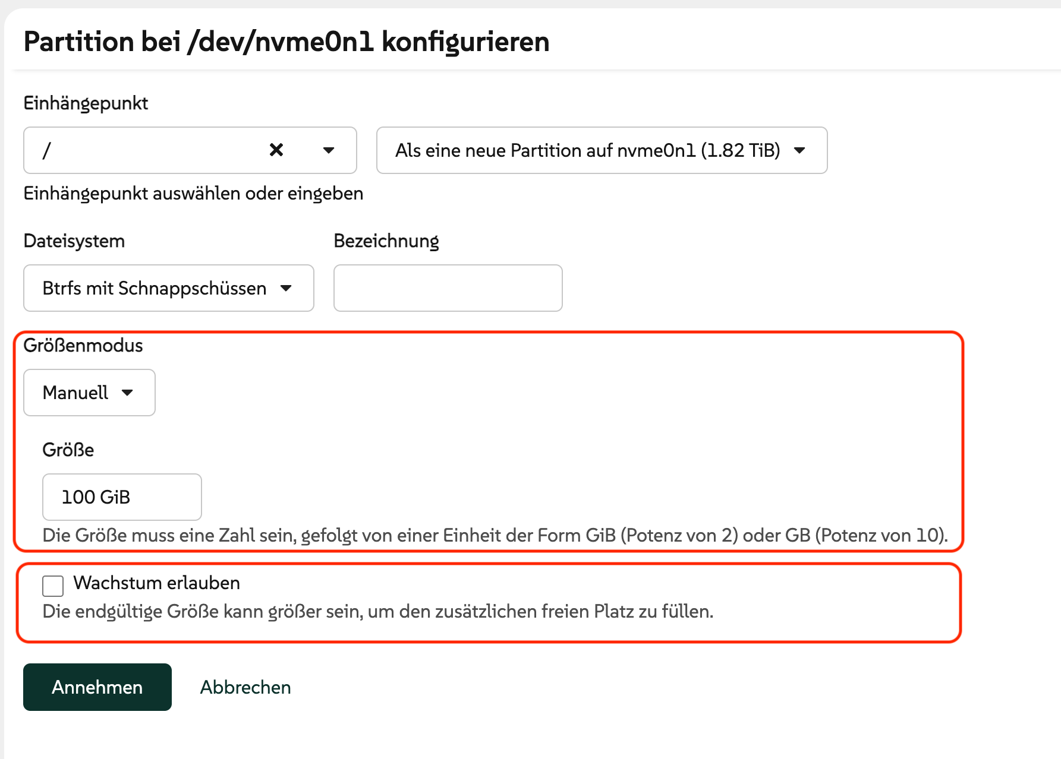The height and width of the screenshot is (759, 1061).
Task: Focus the Einhängepunkt text field containing '/'
Action: (x=143, y=150)
